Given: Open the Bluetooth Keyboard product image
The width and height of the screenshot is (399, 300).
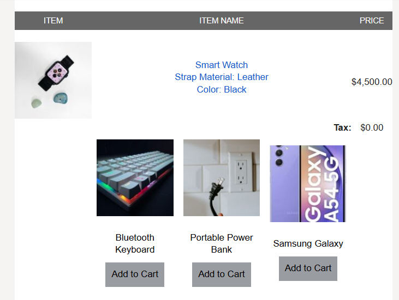Looking at the screenshot, I should click(135, 177).
